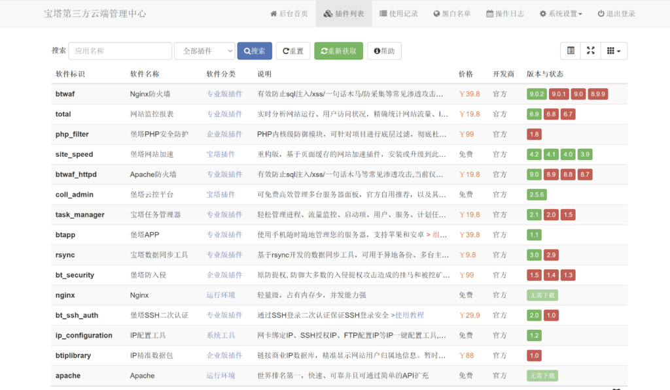
Task: Open the 黑白名单 globe menu item
Action: (451, 14)
